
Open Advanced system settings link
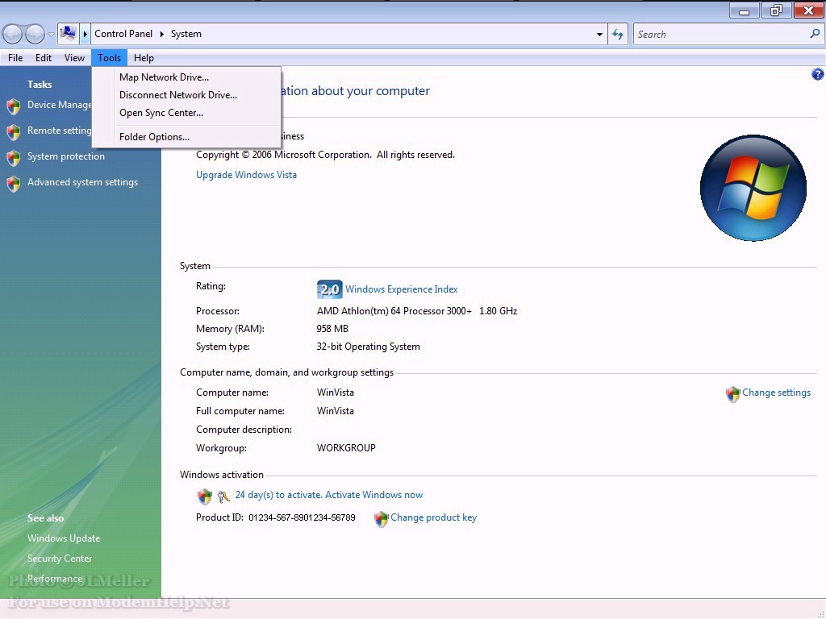click(x=83, y=182)
